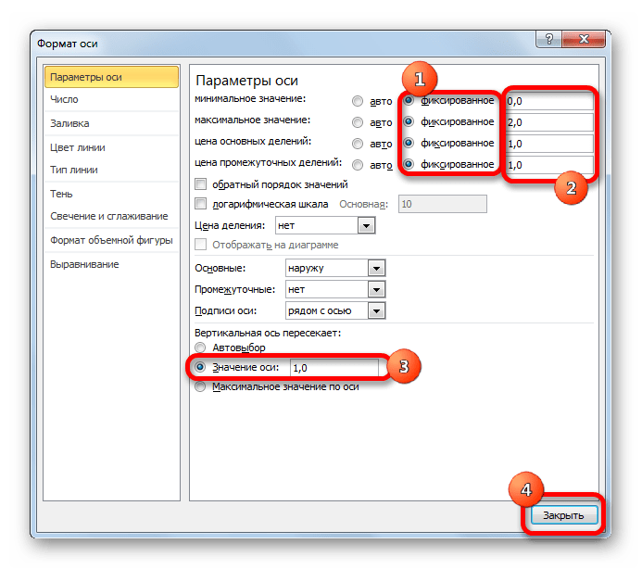The image size is (642, 569).
Task: Select фиксированное for минимальное значение
Action: point(409,100)
